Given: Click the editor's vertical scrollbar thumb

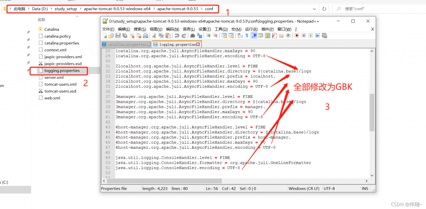Looking at the screenshot, I should [x=372, y=112].
